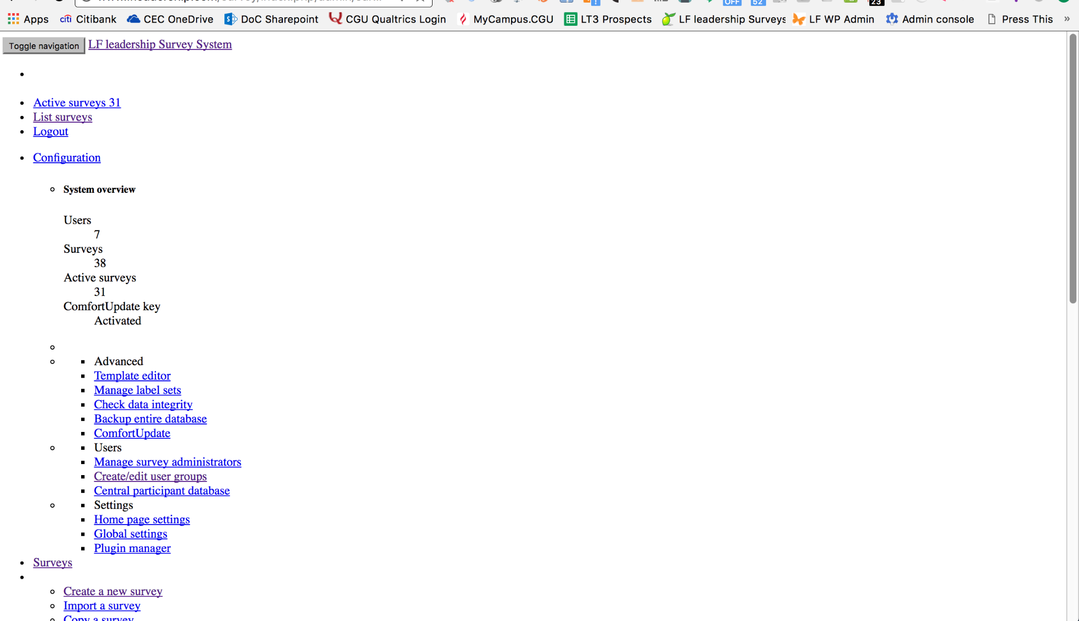The height and width of the screenshot is (621, 1079).
Task: Expand the Configuration menu
Action: 66,157
